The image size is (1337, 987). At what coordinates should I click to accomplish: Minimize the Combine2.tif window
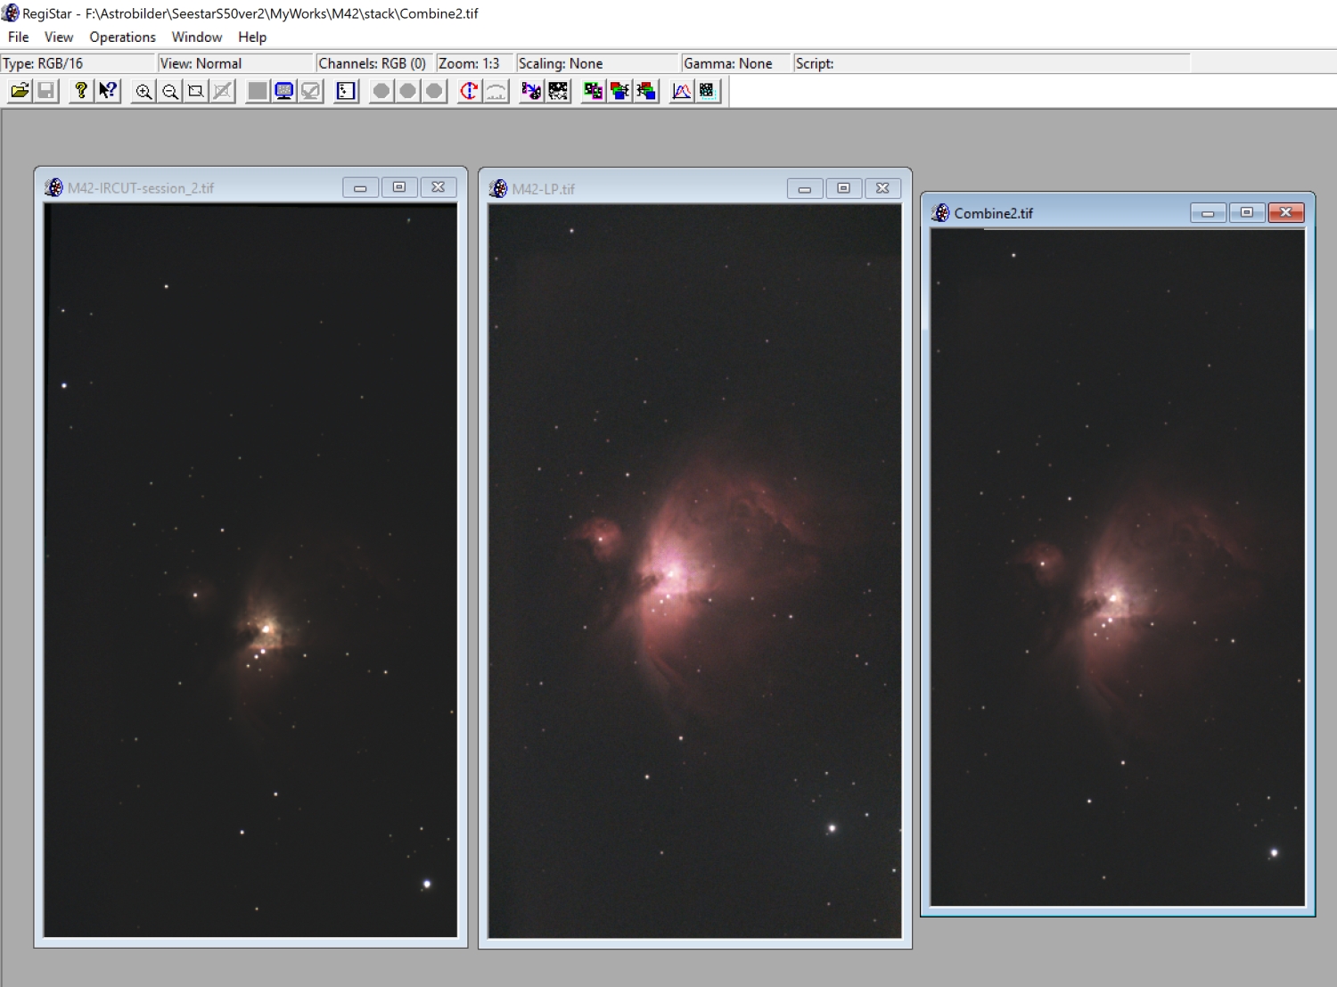pos(1208,212)
